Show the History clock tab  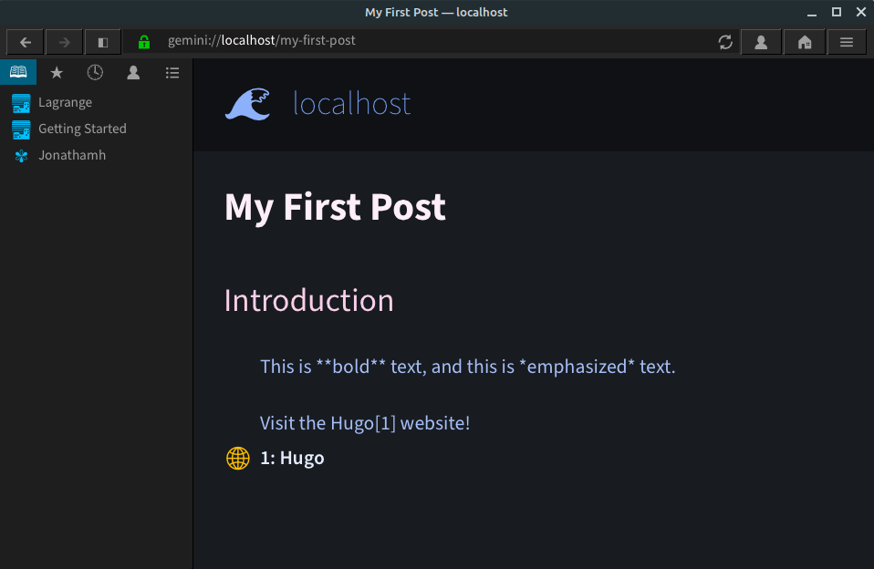tap(95, 72)
